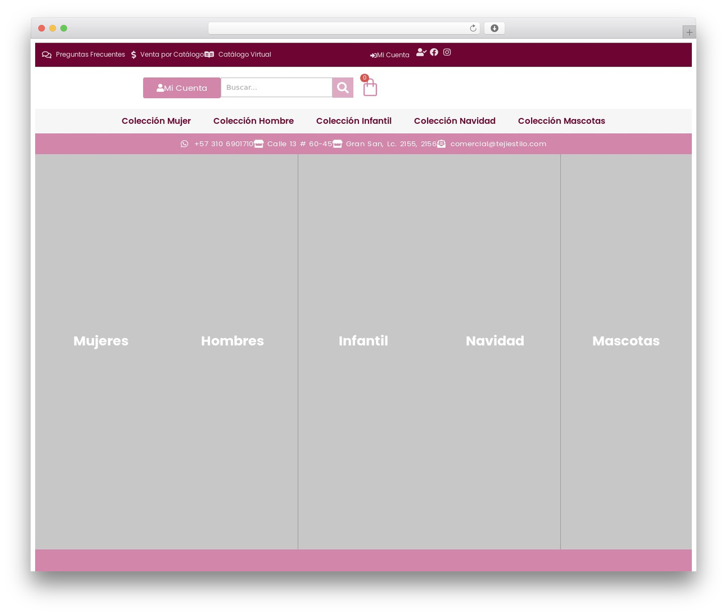Click the browser address bar
Screen dimensions: 727x615
point(344,28)
